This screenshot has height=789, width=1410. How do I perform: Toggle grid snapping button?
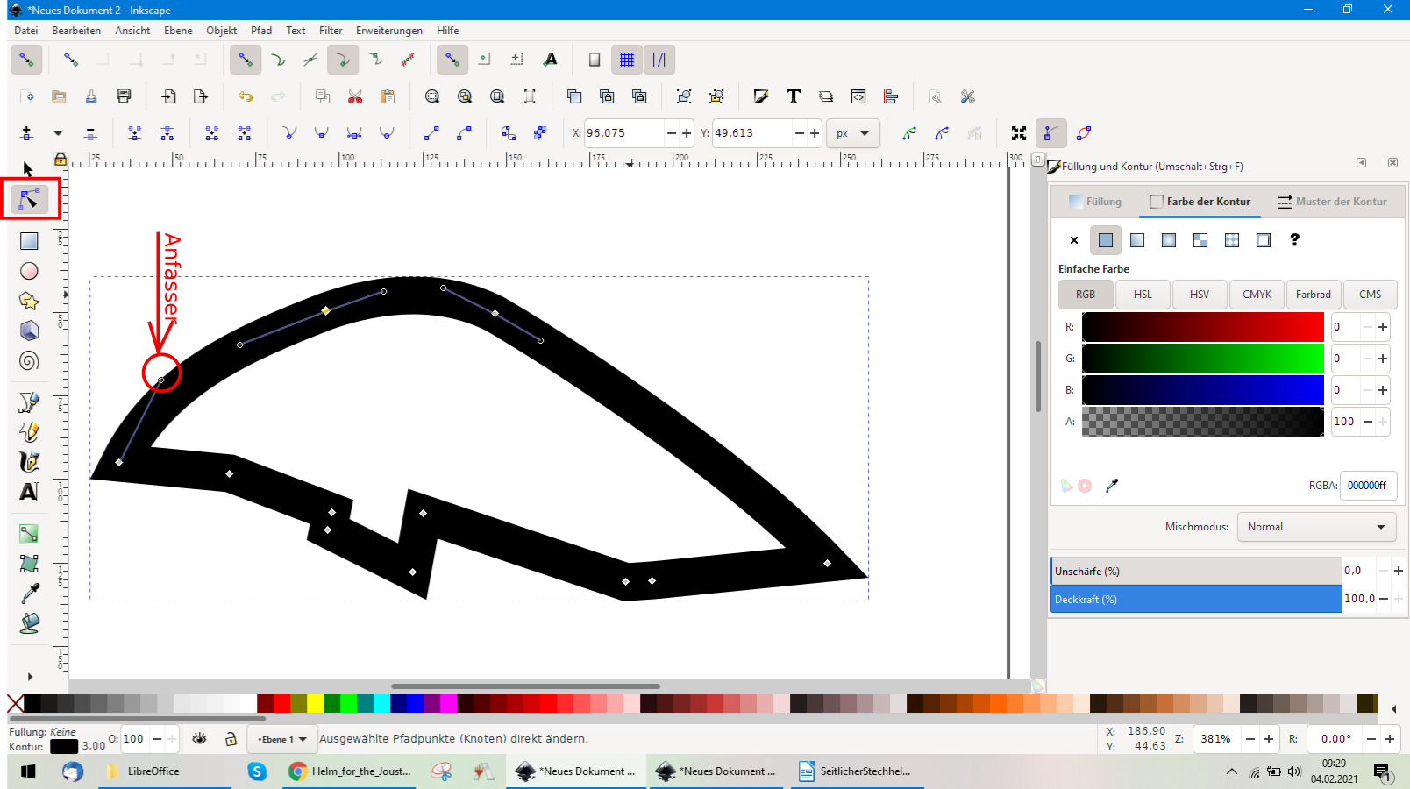point(627,60)
